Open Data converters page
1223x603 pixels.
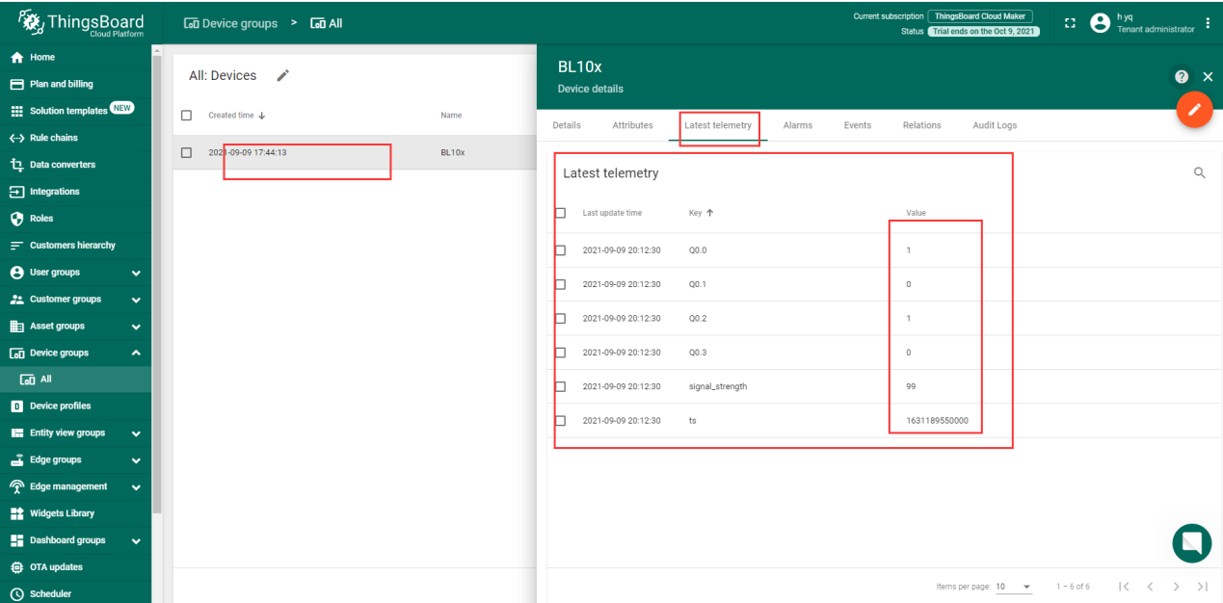coord(75,165)
